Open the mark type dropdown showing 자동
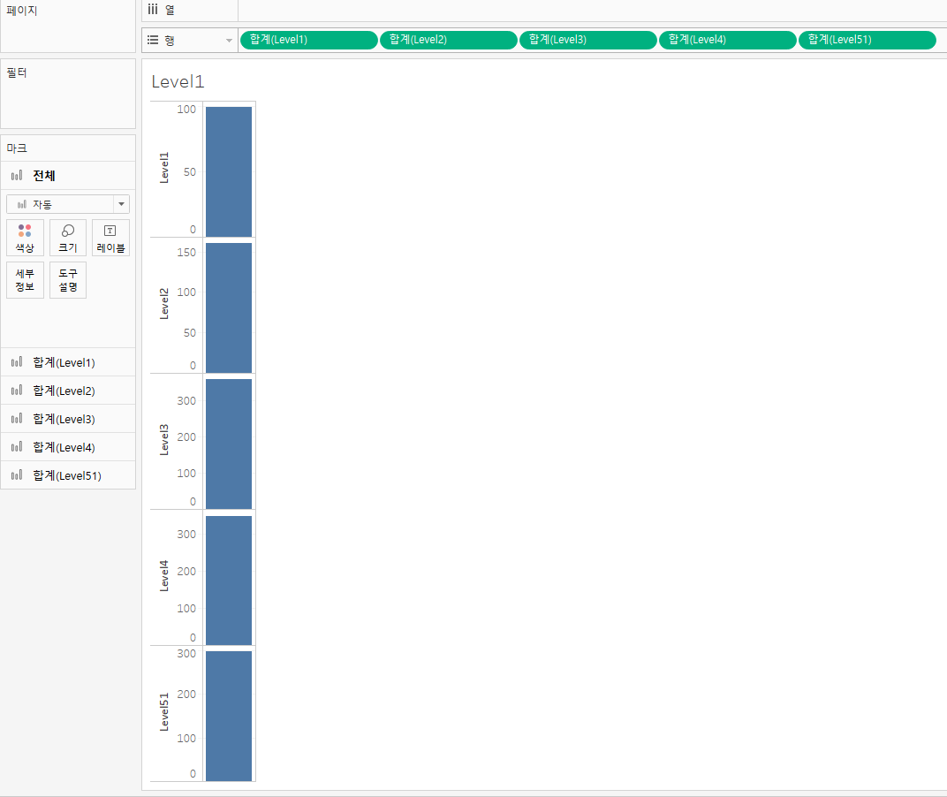The image size is (947, 797). [68, 204]
